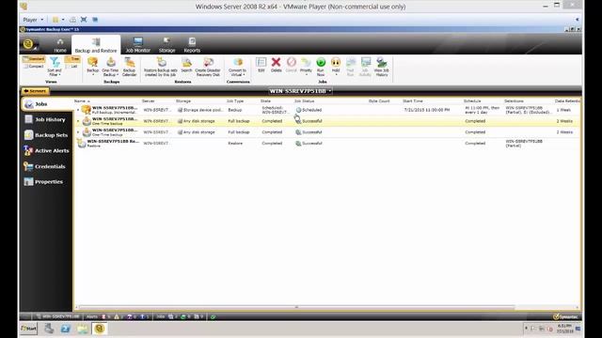Click the green Run Now icon
The height and width of the screenshot is (338, 602).
pyautogui.click(x=321, y=67)
